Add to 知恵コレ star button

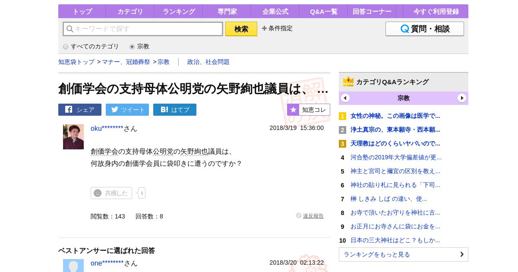(309, 110)
